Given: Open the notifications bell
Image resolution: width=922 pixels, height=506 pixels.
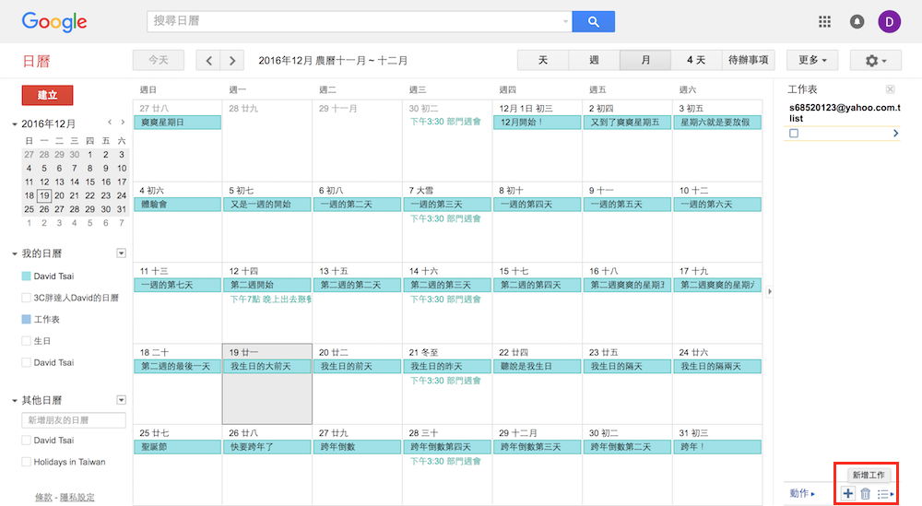Looking at the screenshot, I should coord(857,22).
